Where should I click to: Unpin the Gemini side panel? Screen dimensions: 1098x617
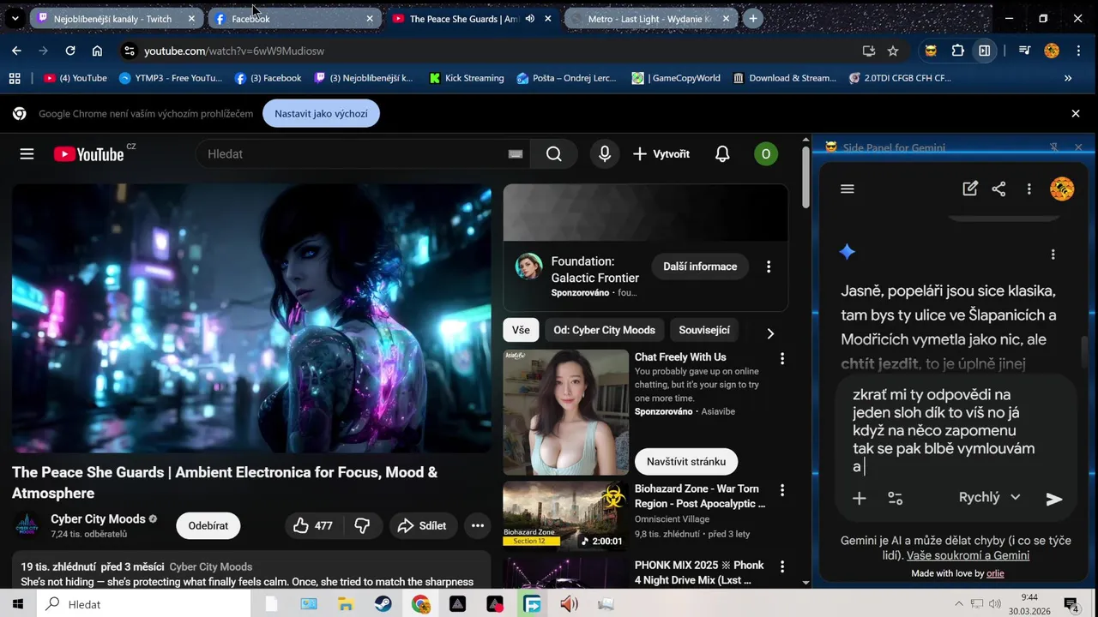(x=1054, y=147)
